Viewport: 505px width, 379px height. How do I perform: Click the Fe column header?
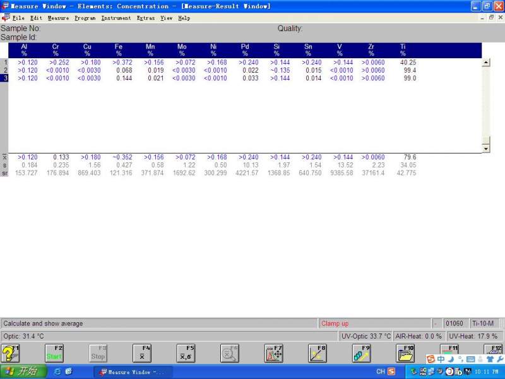[119, 50]
